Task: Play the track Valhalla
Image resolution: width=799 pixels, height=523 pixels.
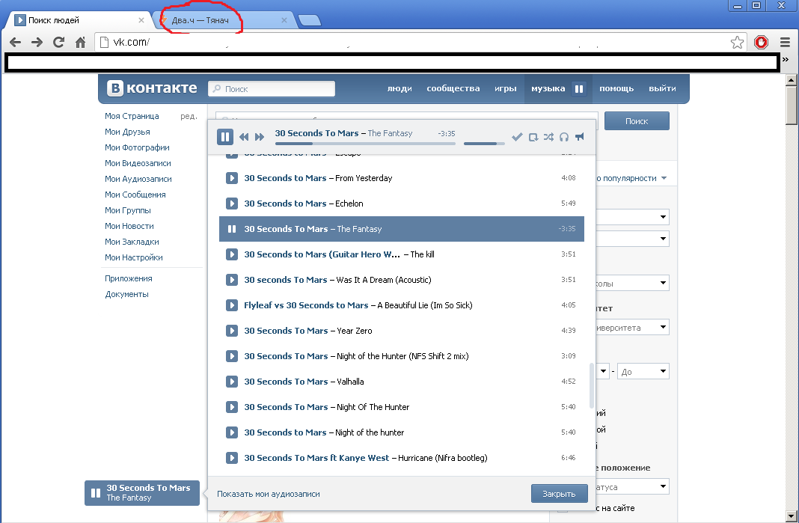Action: point(232,382)
